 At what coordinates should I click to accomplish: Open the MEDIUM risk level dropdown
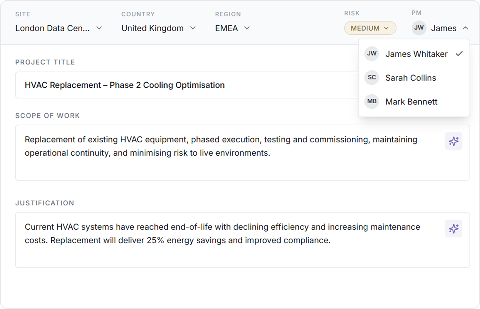tap(370, 28)
